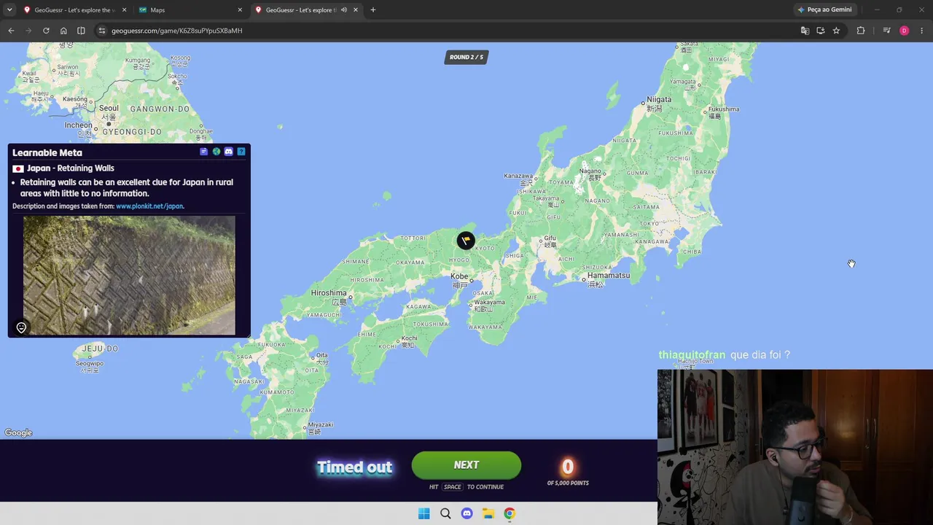Expand the tab search dropdown

tap(9, 10)
